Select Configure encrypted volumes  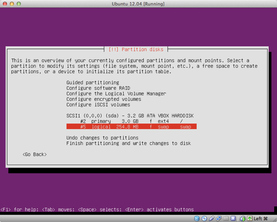point(103,99)
